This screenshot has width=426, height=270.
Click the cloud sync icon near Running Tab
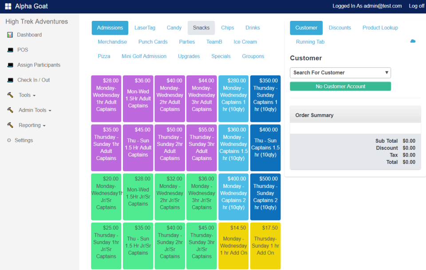(x=413, y=40)
